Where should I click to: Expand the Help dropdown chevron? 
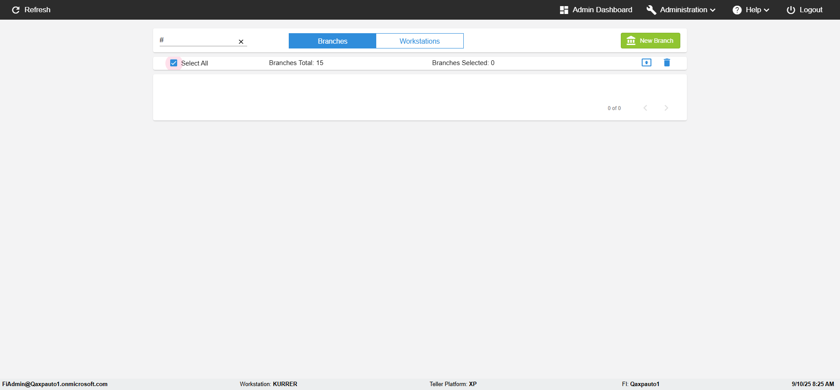(766, 10)
